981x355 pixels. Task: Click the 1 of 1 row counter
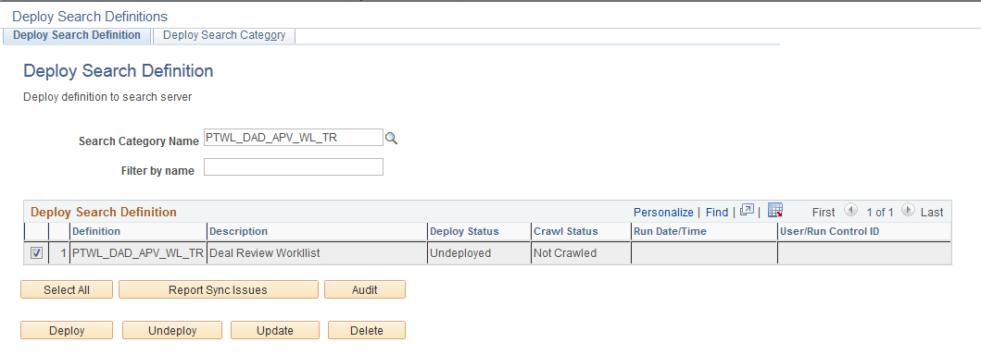pos(880,212)
